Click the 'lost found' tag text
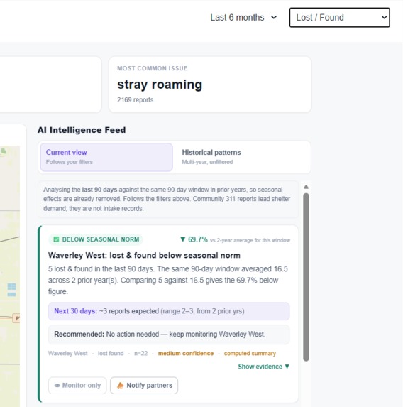The image size is (403, 407). click(111, 354)
